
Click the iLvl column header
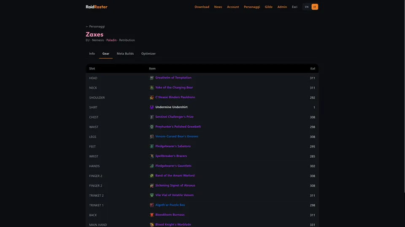[313, 69]
